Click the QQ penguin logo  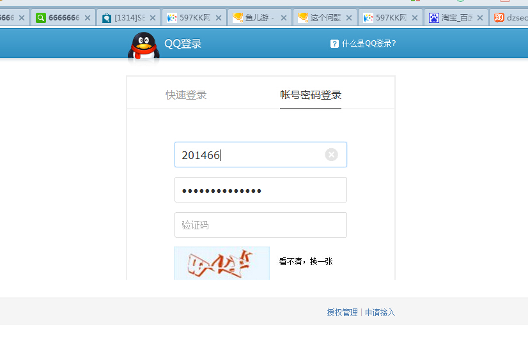[143, 46]
